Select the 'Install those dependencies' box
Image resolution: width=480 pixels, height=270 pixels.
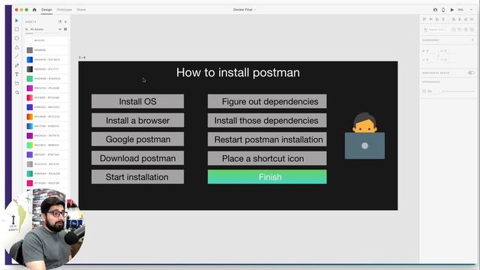point(267,120)
